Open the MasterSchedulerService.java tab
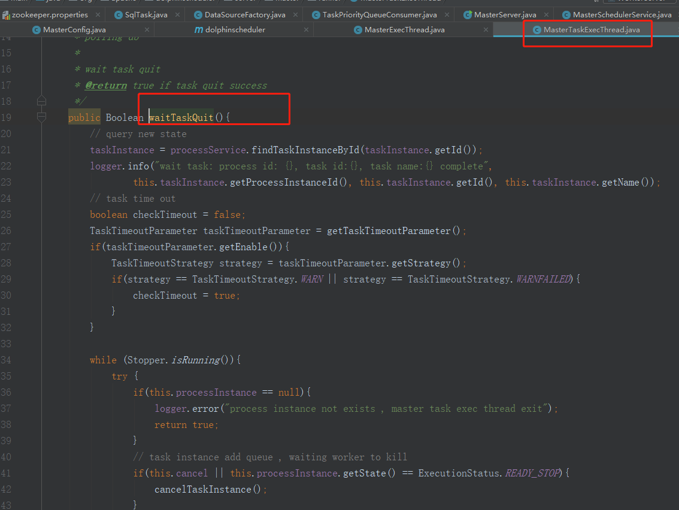 (x=622, y=15)
